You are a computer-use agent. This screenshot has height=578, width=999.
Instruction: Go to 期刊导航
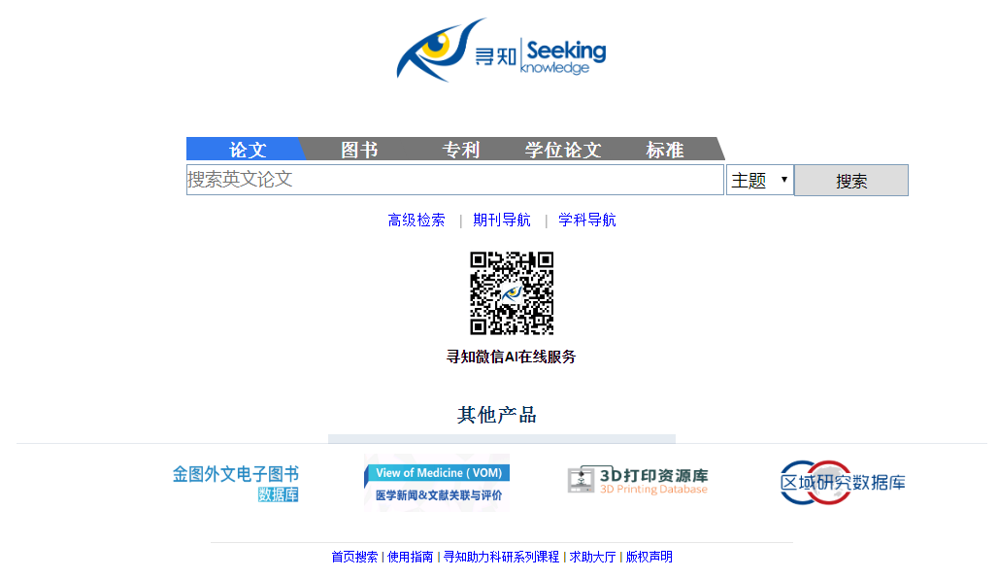click(x=501, y=220)
